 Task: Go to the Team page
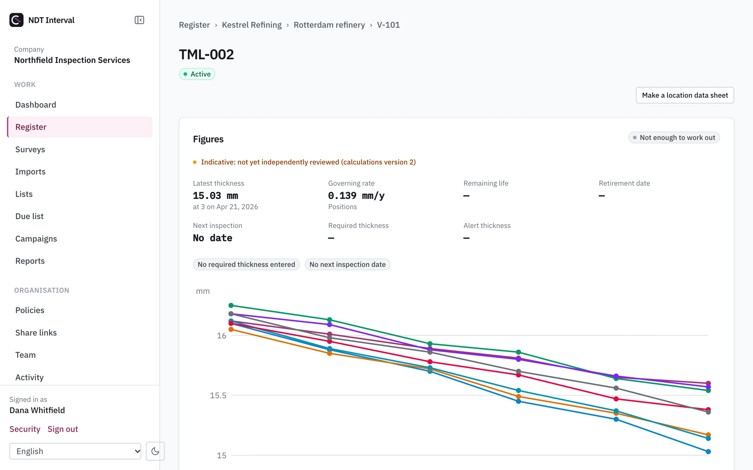80,355
